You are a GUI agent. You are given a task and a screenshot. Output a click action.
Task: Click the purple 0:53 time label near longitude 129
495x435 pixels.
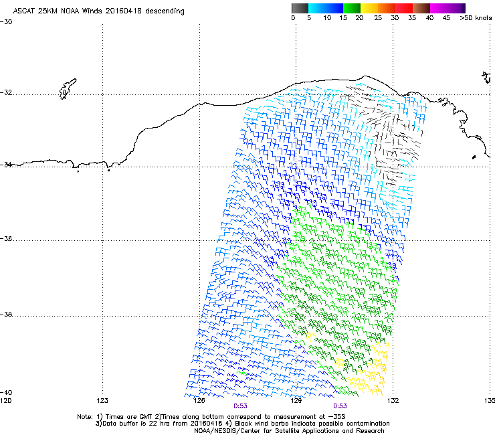coord(340,406)
